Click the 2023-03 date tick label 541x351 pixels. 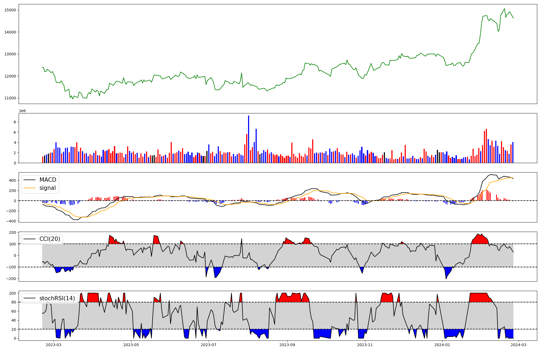click(54, 345)
